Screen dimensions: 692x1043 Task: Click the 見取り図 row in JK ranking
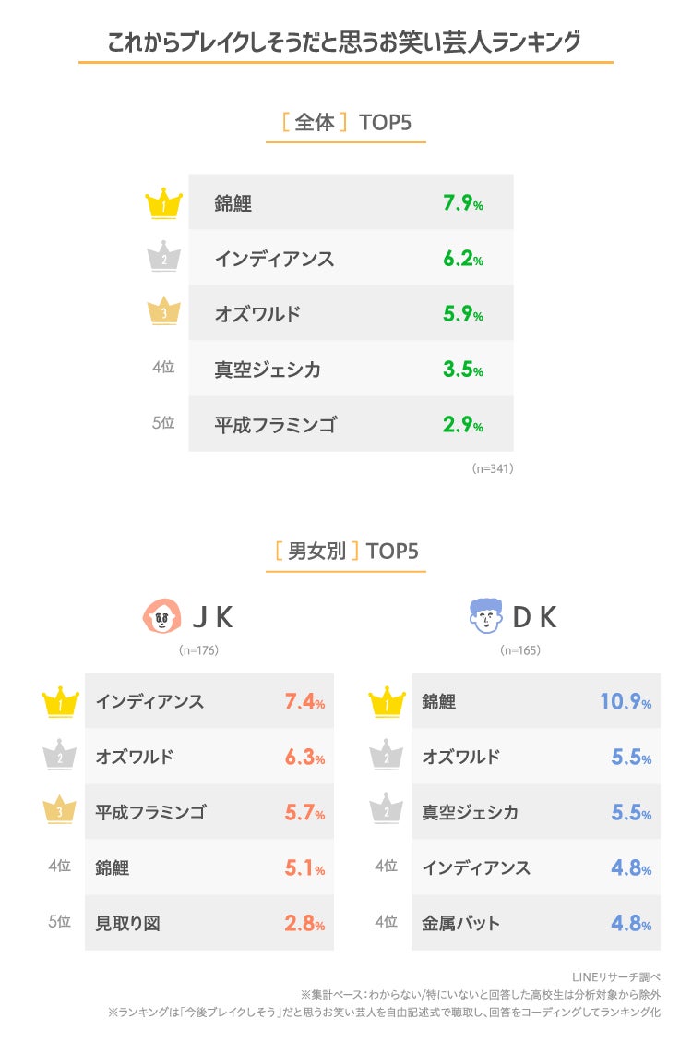click(x=209, y=923)
